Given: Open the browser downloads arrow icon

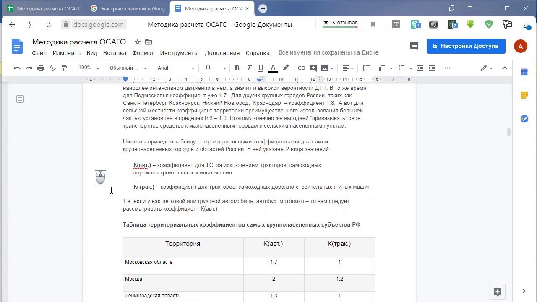Looking at the screenshot, I should point(527,25).
